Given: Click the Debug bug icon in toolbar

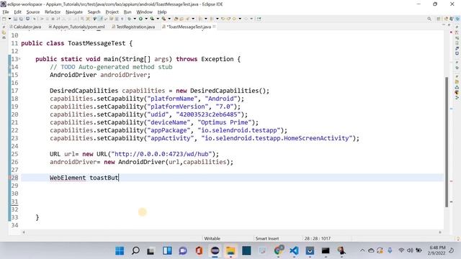Looking at the screenshot, I should pyautogui.click(x=129, y=19).
